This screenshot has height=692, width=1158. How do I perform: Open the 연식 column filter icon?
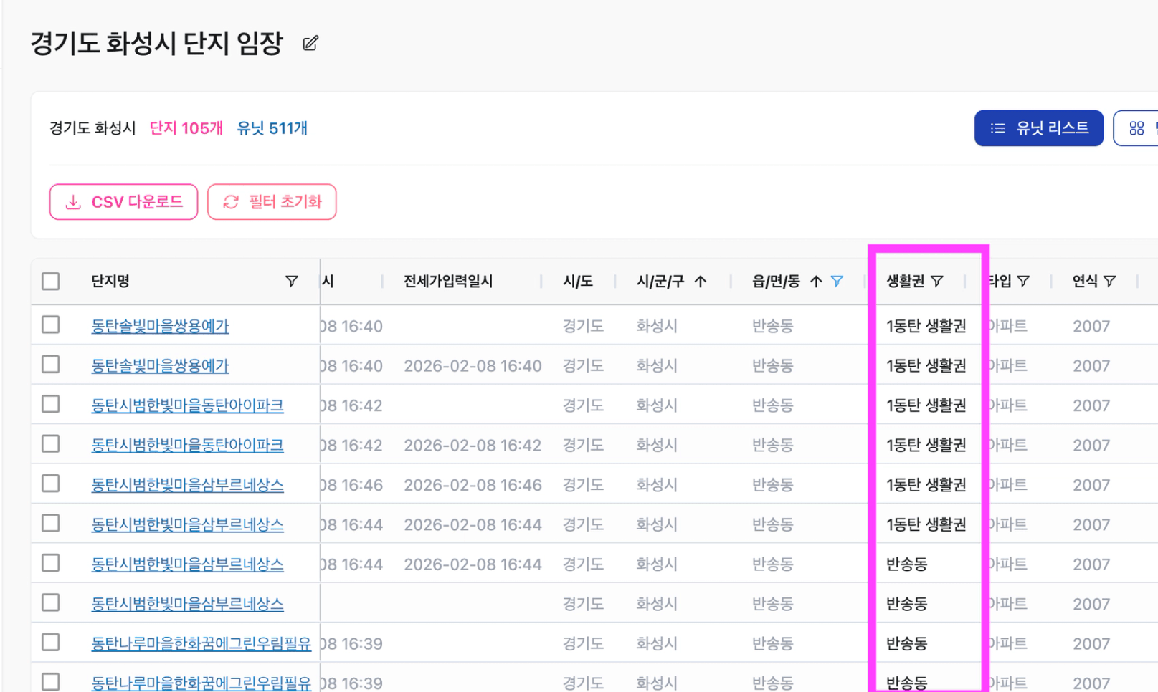(1109, 281)
